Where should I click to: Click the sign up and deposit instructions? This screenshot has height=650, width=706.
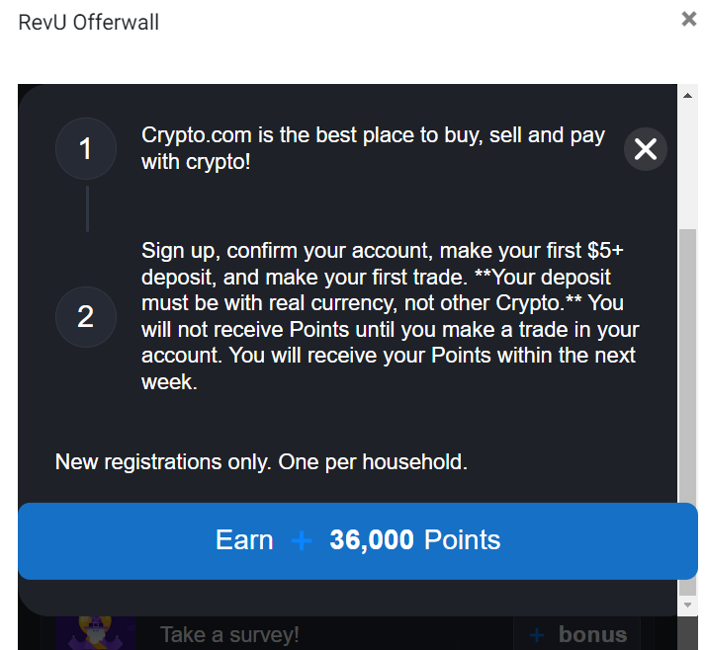click(390, 316)
